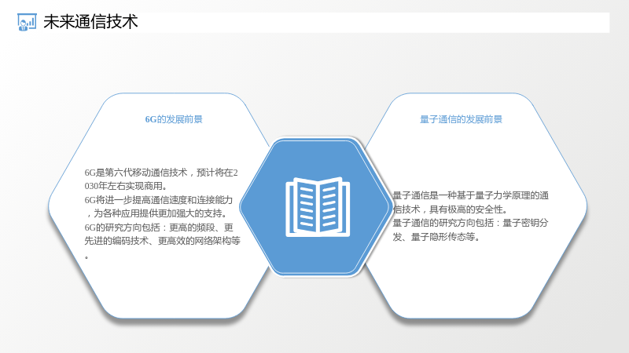
Task: Select the line starting 6G是第六代移动通信技术
Action: [x=161, y=173]
